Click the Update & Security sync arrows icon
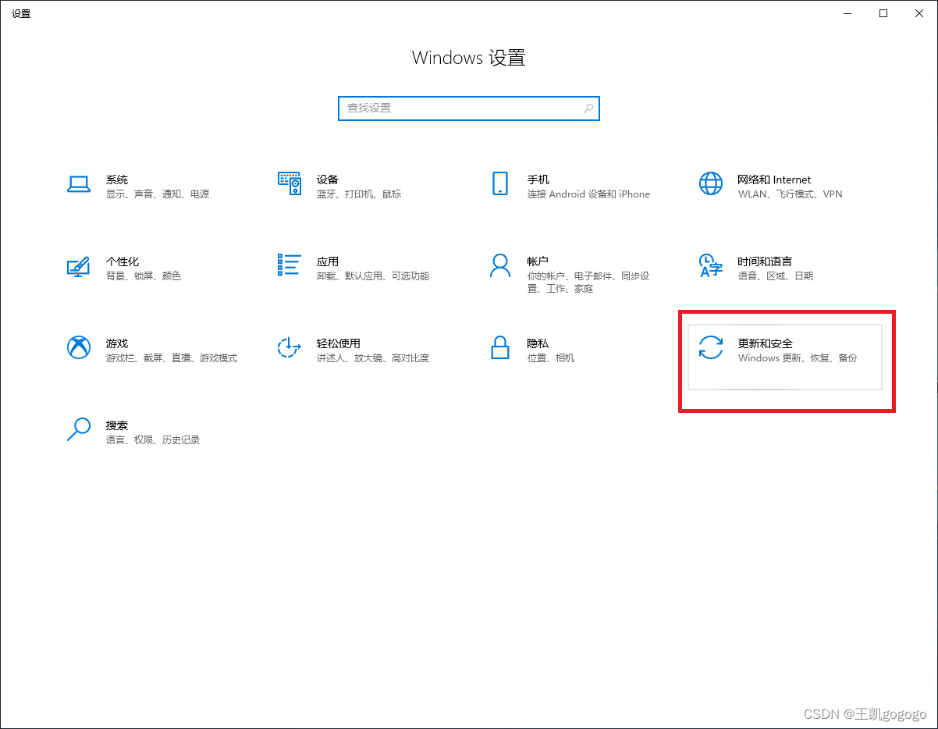938x729 pixels. tap(711, 347)
